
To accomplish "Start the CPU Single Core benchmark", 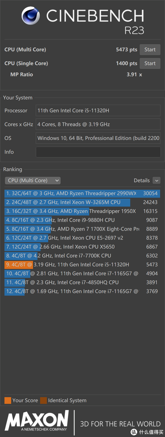I will [x=150, y=63].
